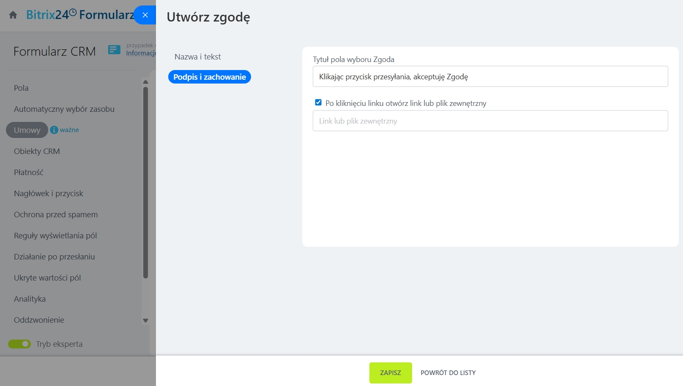The height and width of the screenshot is (386, 683).
Task: Uncheck the open external link checkbox
Action: (318, 103)
